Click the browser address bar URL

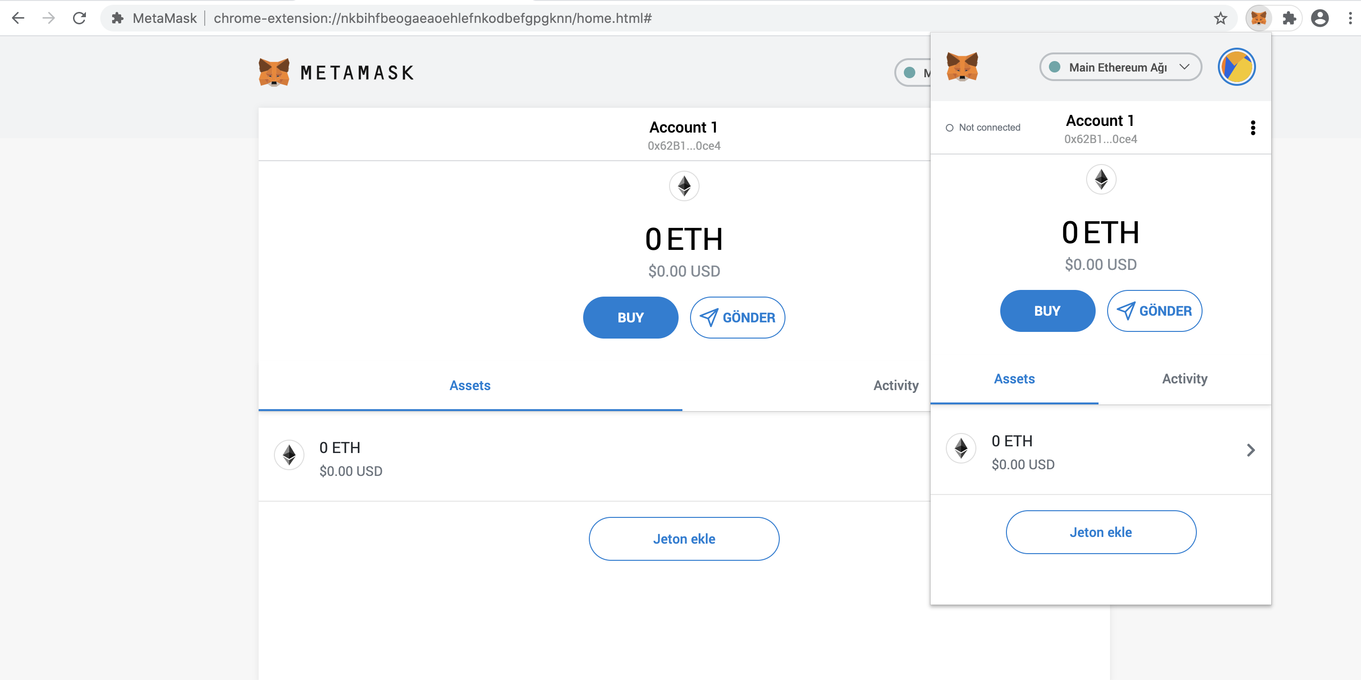432,19
